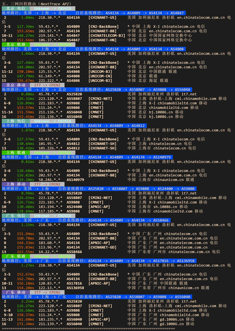Click latency value 153.57ms
The height and width of the screenshot is (331, 235).
coord(25,108)
